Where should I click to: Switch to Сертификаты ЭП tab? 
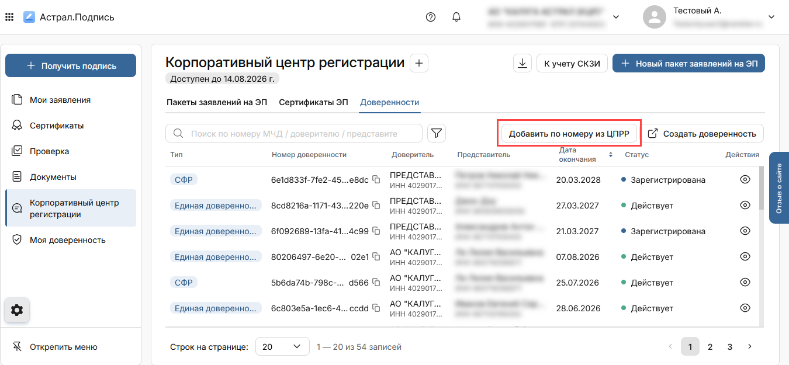pos(313,102)
